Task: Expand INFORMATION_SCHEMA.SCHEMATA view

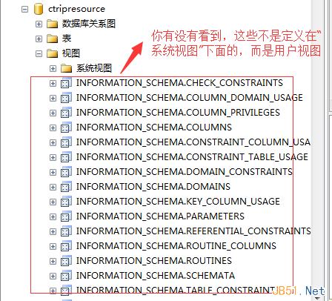Action: pyautogui.click(x=53, y=276)
